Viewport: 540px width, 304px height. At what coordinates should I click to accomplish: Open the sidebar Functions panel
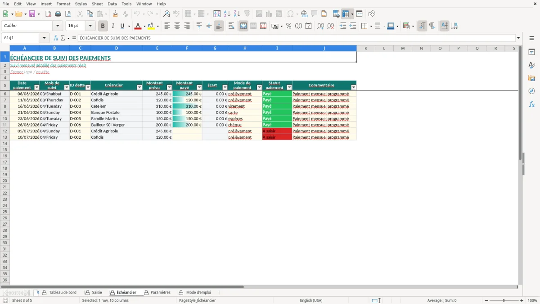pos(531,104)
